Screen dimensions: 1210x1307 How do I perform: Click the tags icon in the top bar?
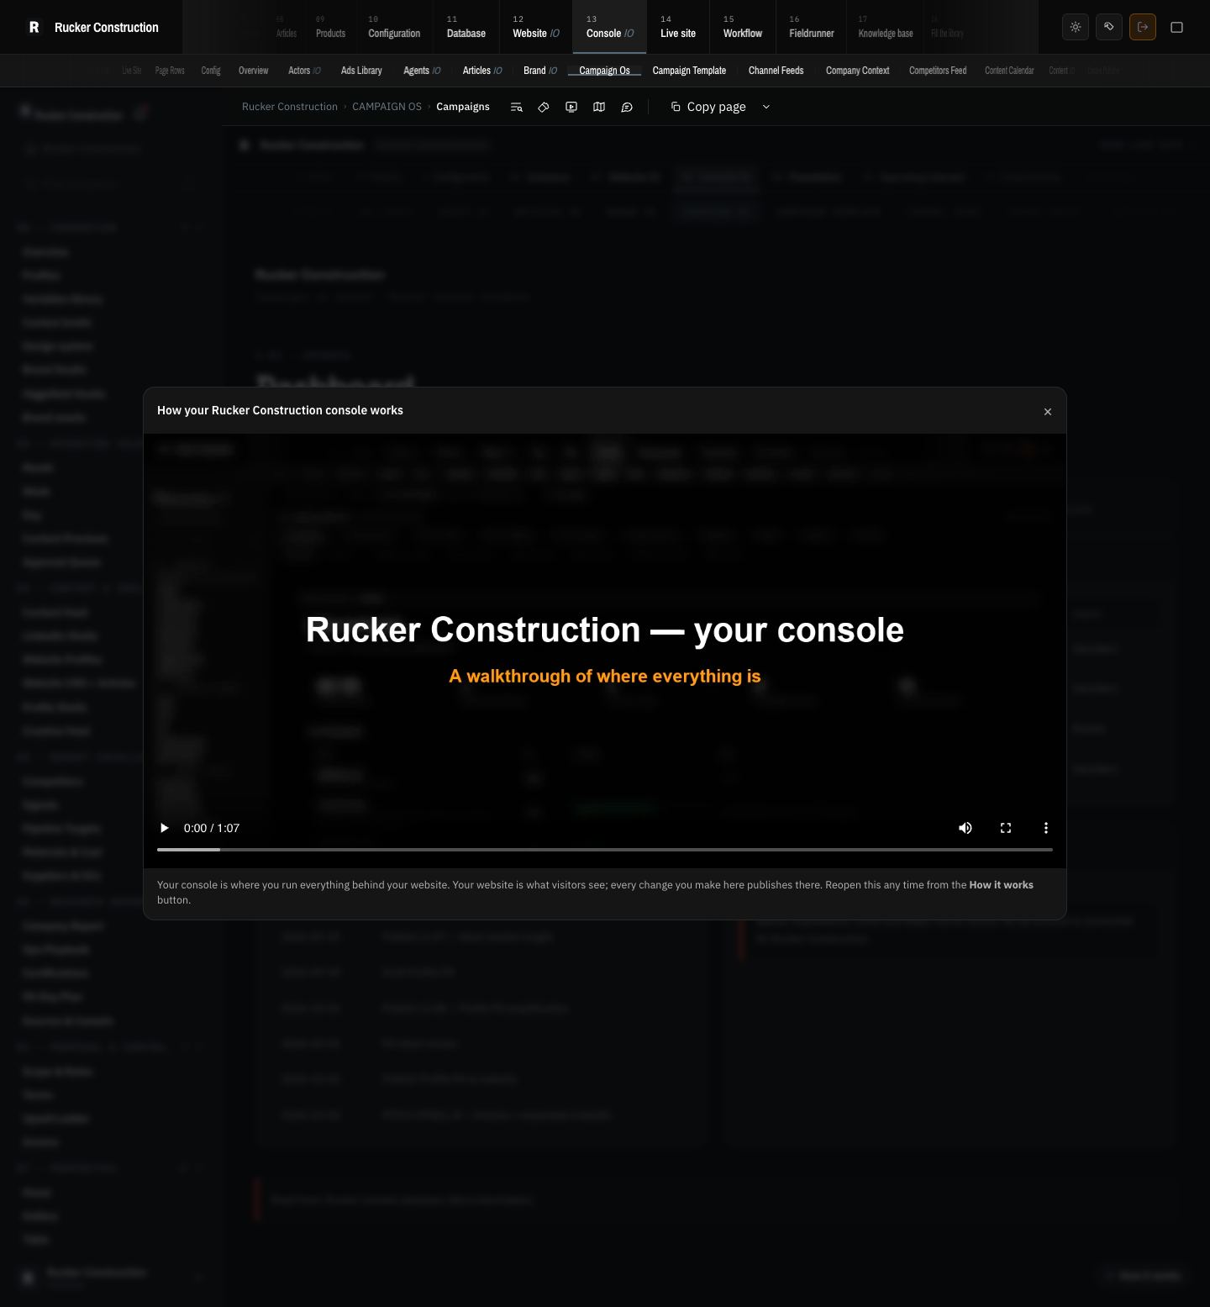[1109, 27]
